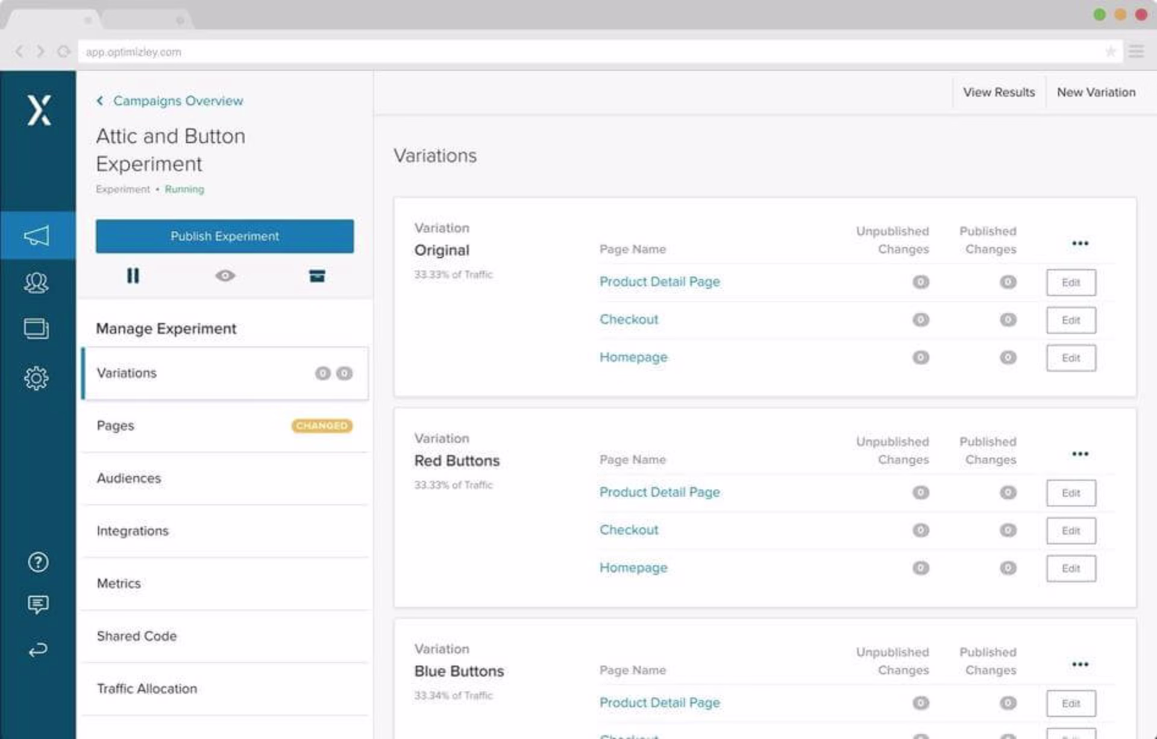Open Campaigns megaphone icon in sidebar

click(37, 236)
